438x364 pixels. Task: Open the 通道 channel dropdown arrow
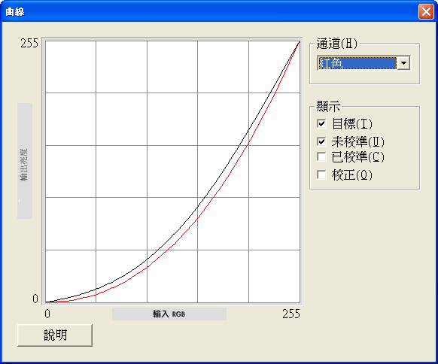coord(403,63)
